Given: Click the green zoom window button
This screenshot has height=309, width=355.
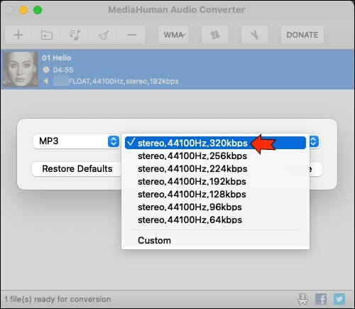Looking at the screenshot, I should click(38, 10).
